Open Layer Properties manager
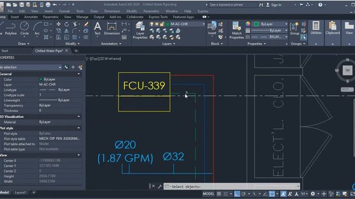 click(140, 30)
